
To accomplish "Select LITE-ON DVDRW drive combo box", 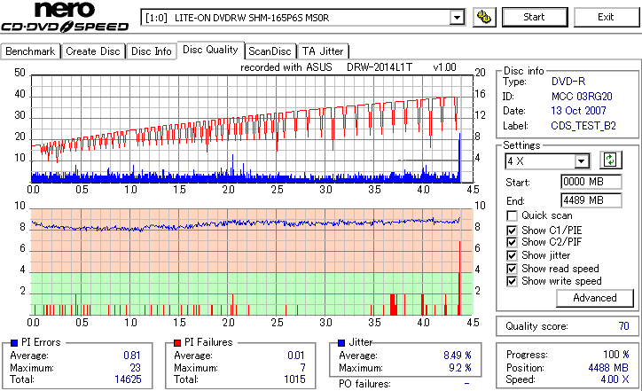I will [302, 18].
